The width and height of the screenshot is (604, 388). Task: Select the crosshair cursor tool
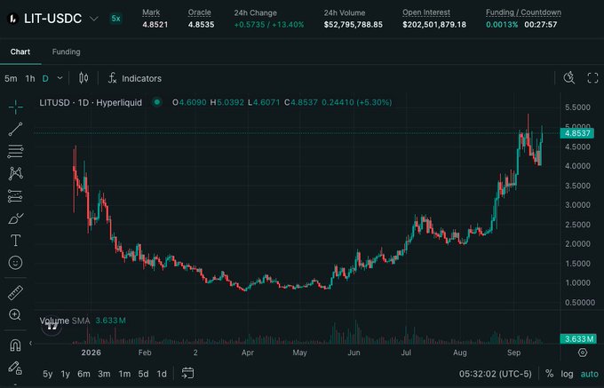(15, 107)
